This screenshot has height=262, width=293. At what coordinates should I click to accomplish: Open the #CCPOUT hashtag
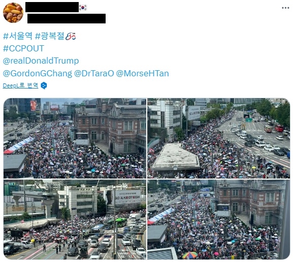click(x=23, y=48)
